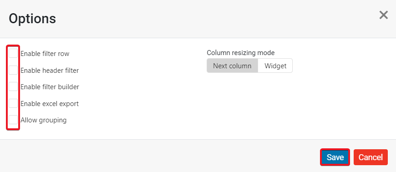Click the "Enable filter row" label text
The image size is (396, 172).
point(45,54)
